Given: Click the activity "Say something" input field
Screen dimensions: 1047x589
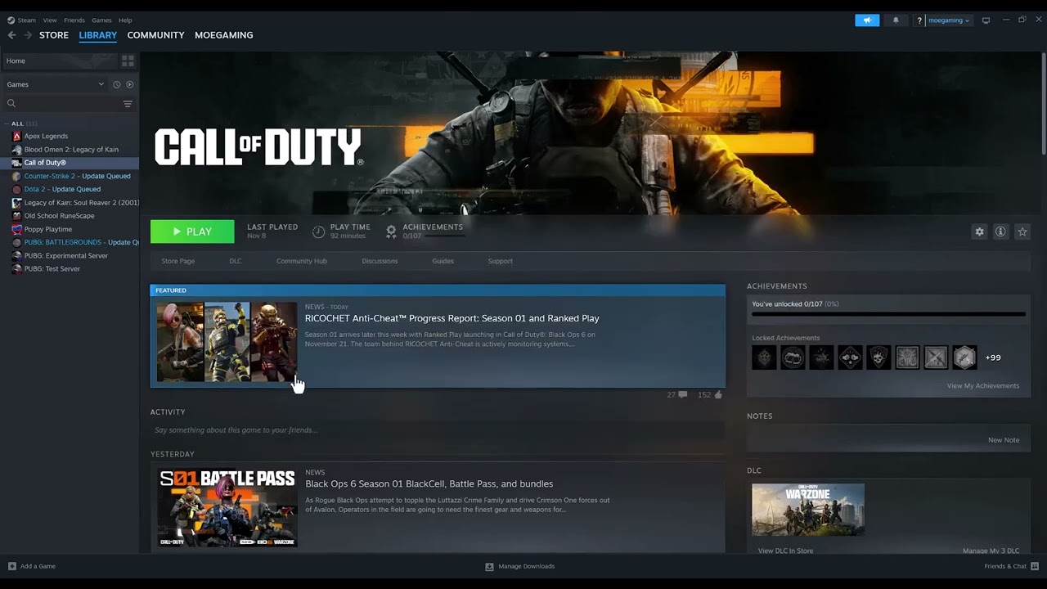Looking at the screenshot, I should point(438,430).
